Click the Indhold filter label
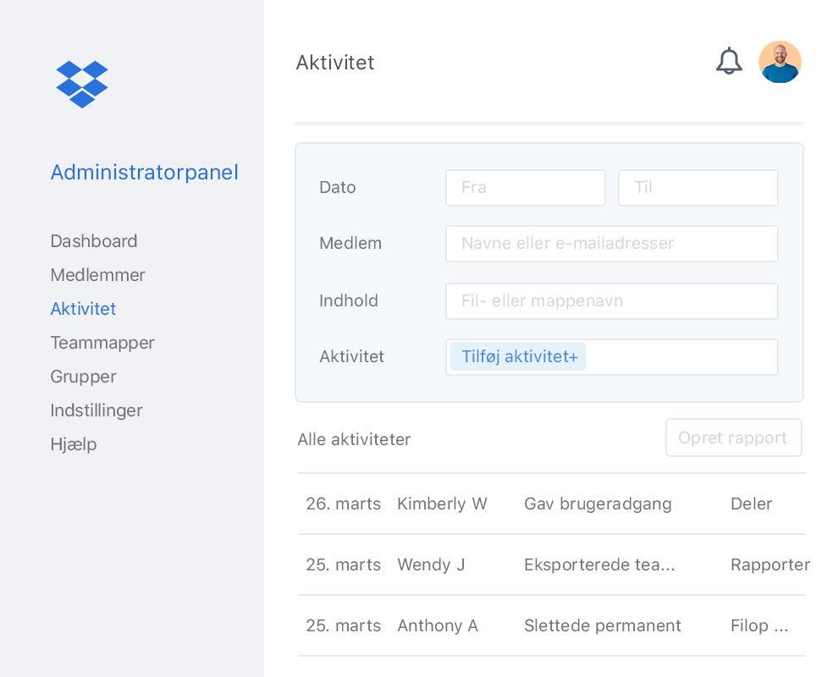Image resolution: width=838 pixels, height=677 pixels. 349,300
